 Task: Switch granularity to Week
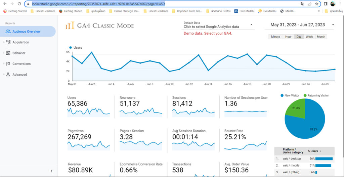[x=309, y=37]
